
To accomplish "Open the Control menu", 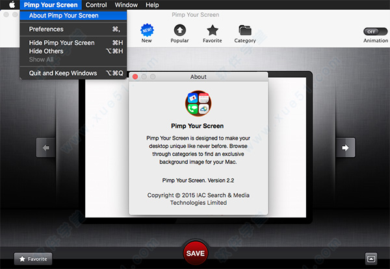I will 96,5.
